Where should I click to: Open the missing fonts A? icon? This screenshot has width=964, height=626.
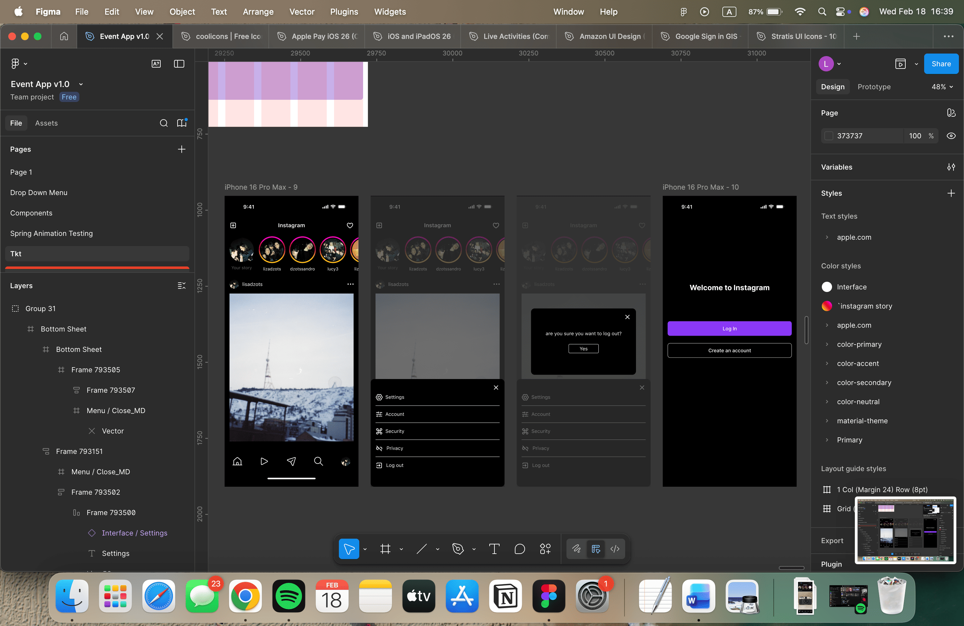pyautogui.click(x=156, y=63)
